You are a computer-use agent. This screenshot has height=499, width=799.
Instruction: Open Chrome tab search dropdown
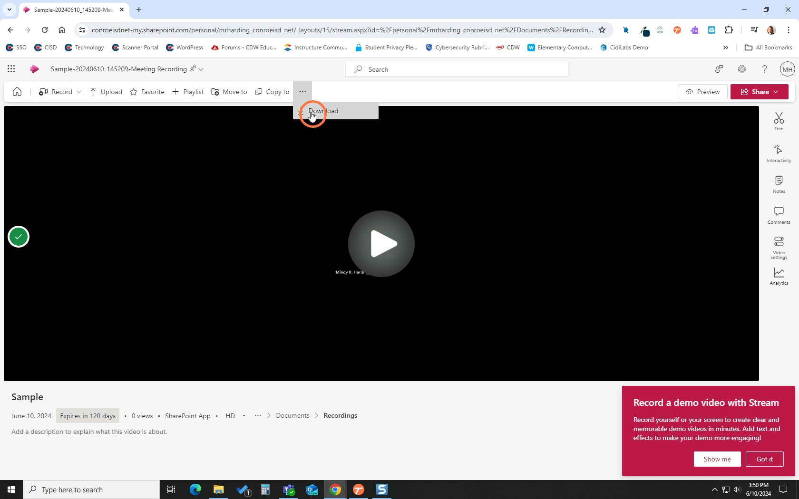(x=9, y=10)
